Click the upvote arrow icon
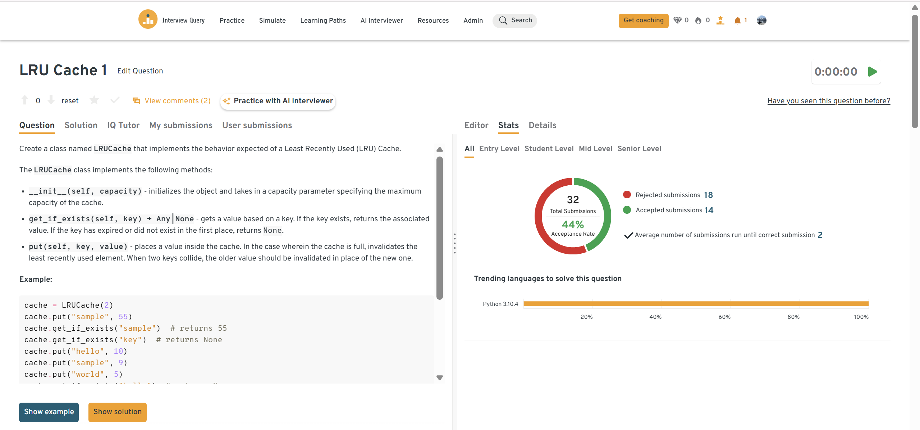 point(25,100)
